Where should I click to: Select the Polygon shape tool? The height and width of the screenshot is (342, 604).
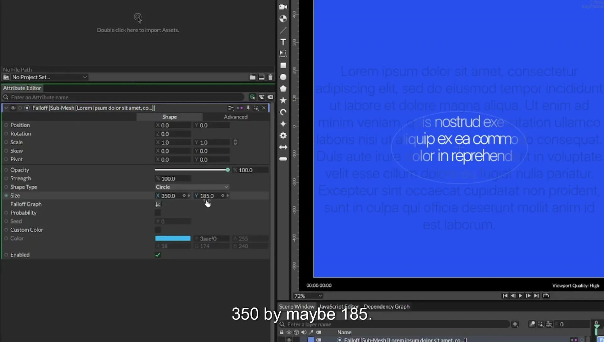[x=283, y=89]
